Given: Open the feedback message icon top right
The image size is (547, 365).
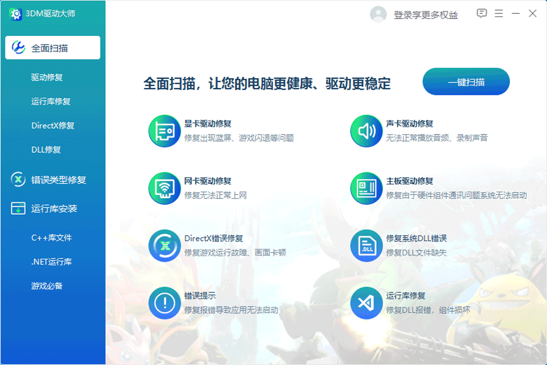Looking at the screenshot, I should point(481,14).
